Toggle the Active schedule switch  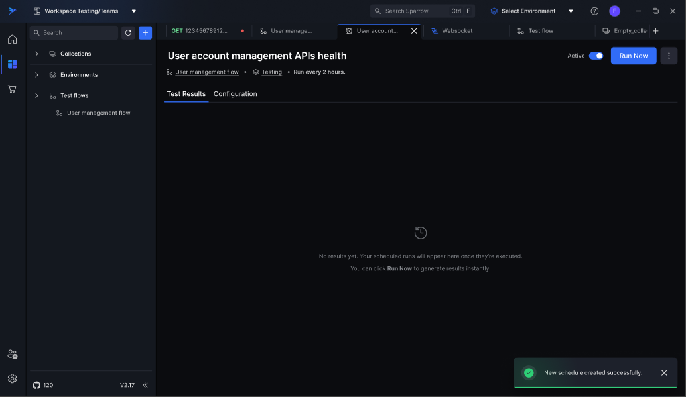596,56
